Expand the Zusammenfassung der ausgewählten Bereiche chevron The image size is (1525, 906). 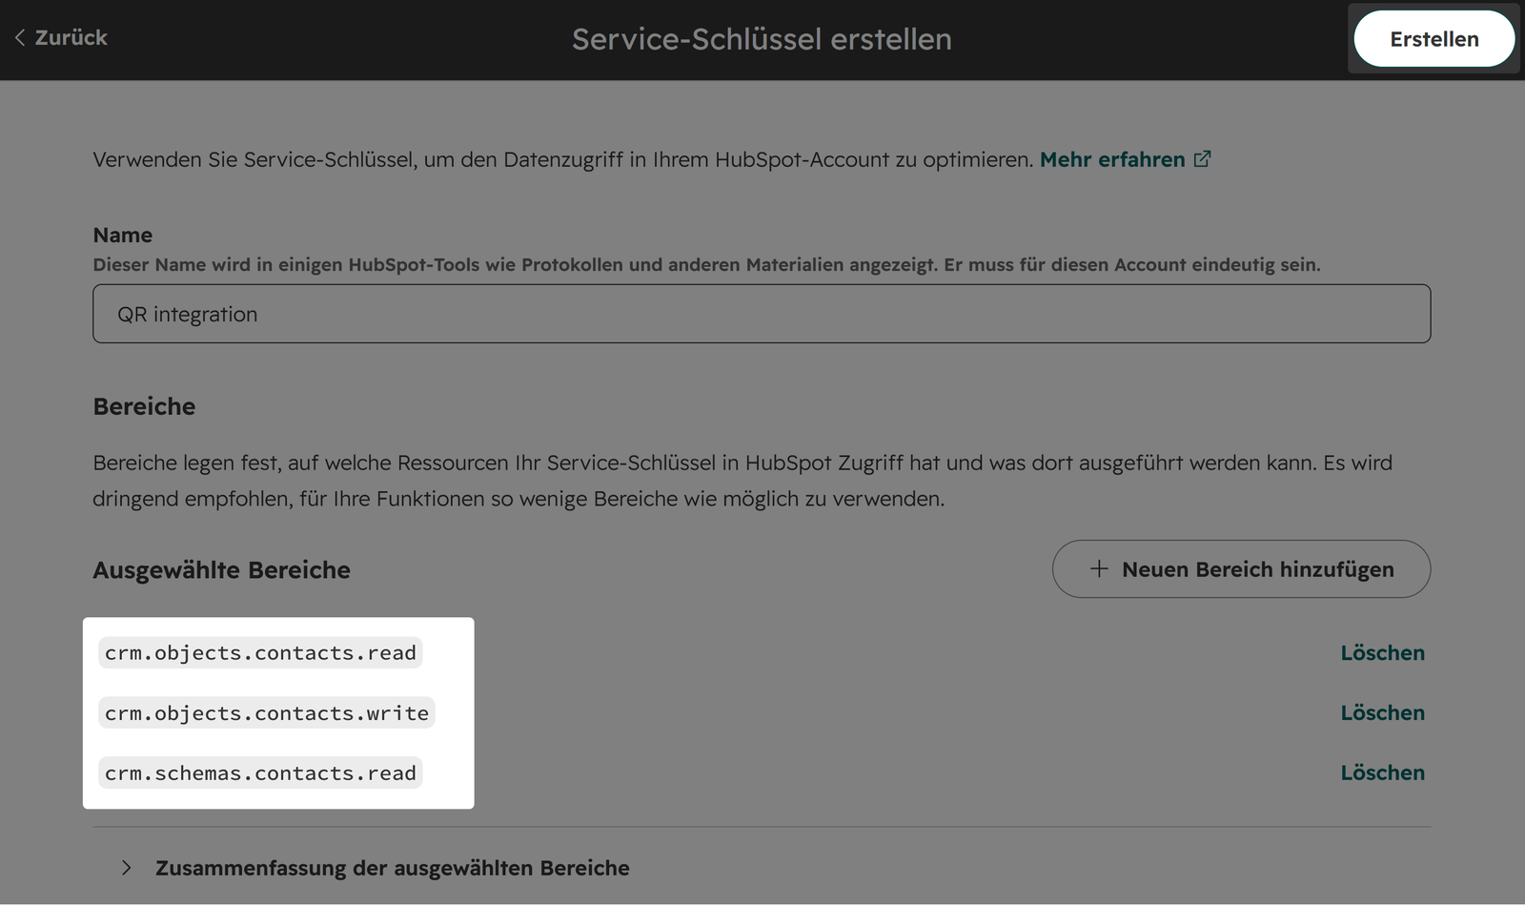coord(126,868)
